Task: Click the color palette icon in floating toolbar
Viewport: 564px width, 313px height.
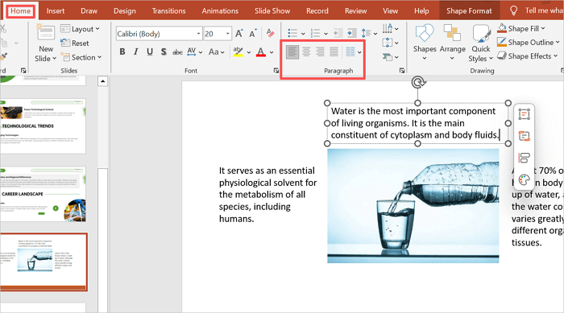Action: click(x=524, y=179)
